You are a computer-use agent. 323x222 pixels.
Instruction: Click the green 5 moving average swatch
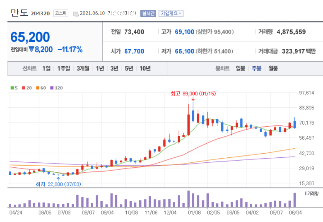pos(12,88)
